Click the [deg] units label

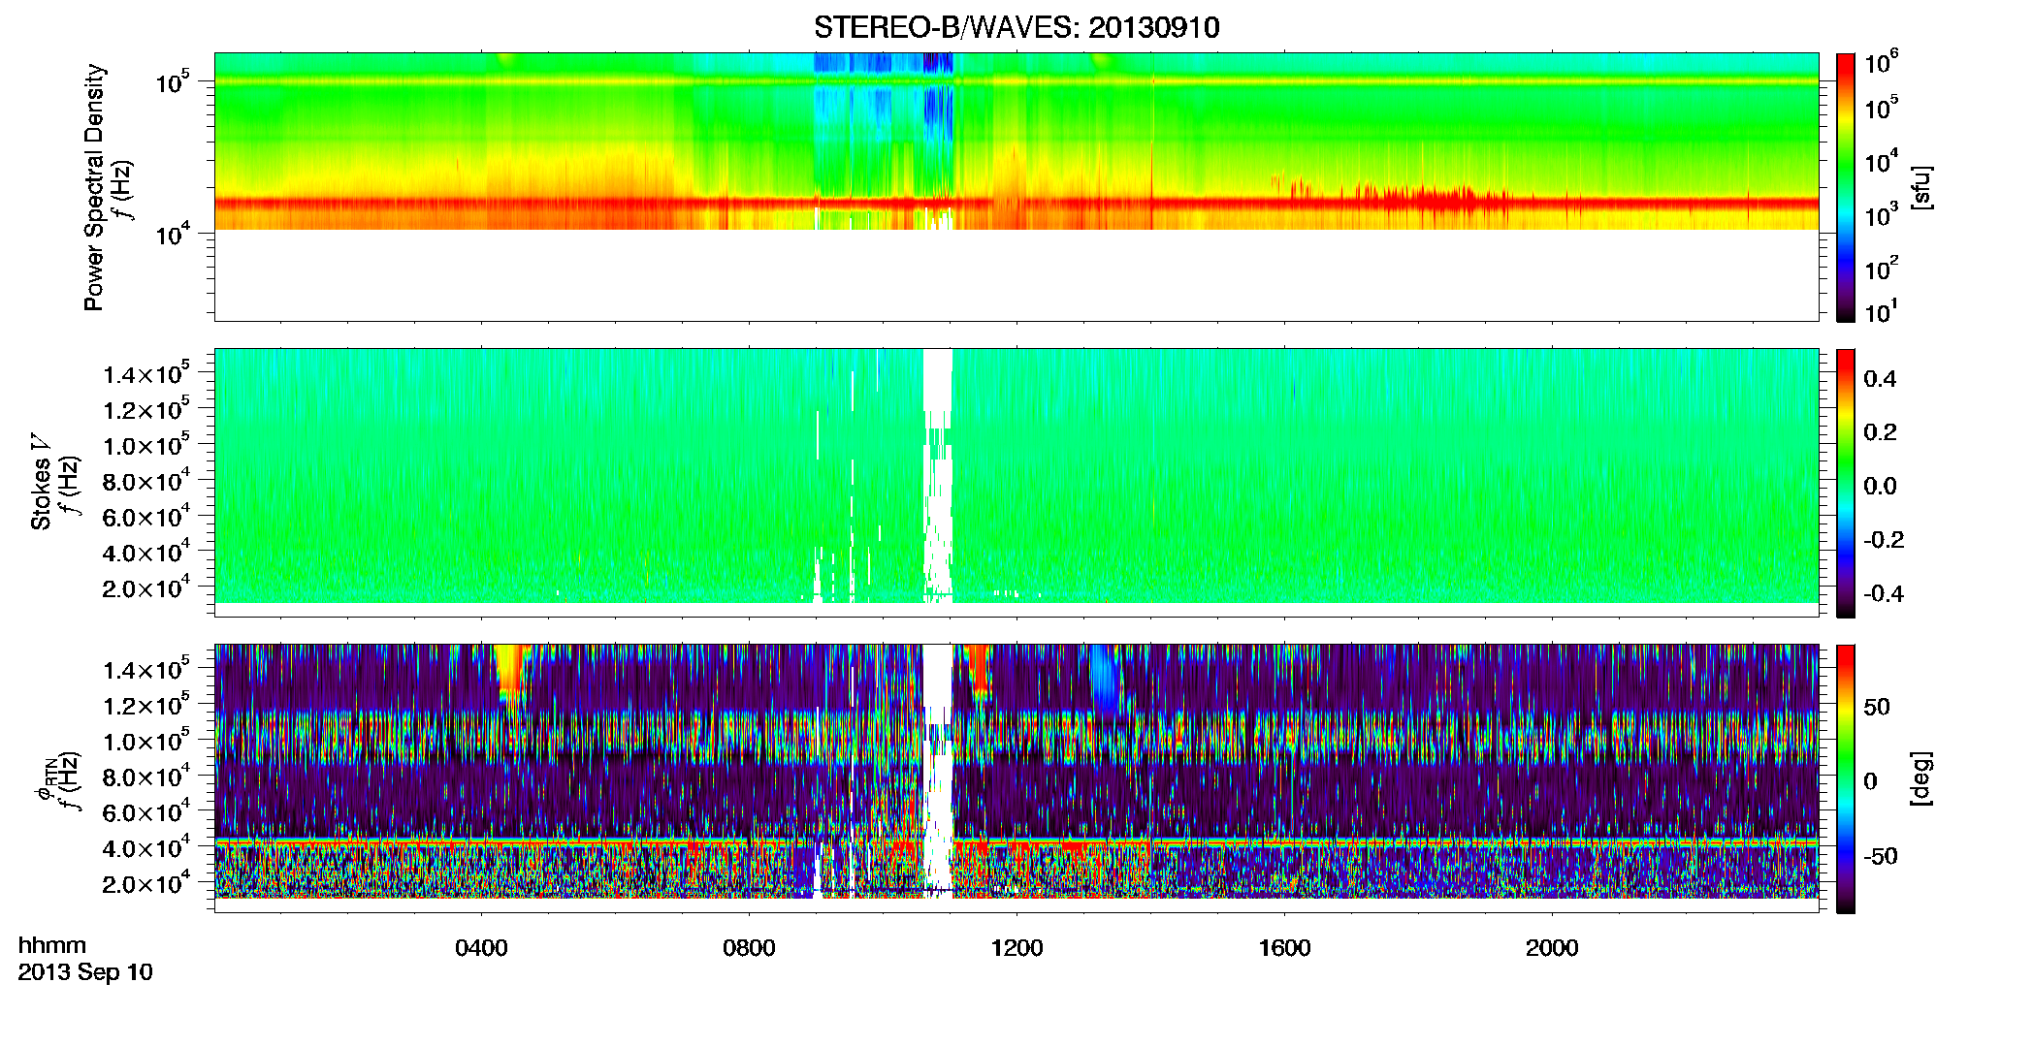tap(1921, 778)
